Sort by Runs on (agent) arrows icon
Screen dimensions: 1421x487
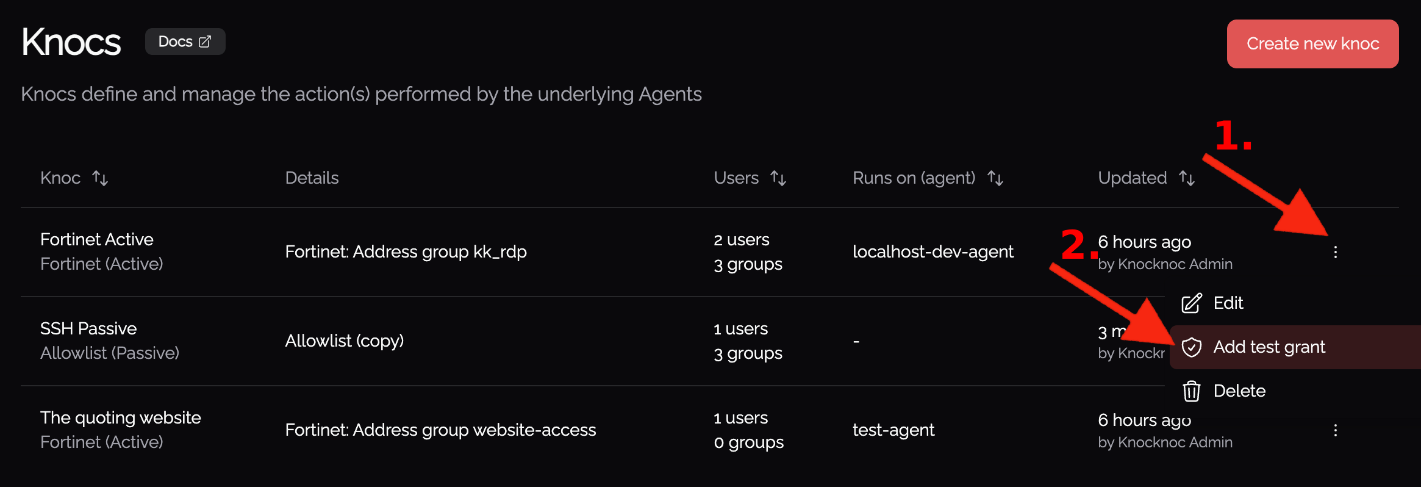[995, 178]
